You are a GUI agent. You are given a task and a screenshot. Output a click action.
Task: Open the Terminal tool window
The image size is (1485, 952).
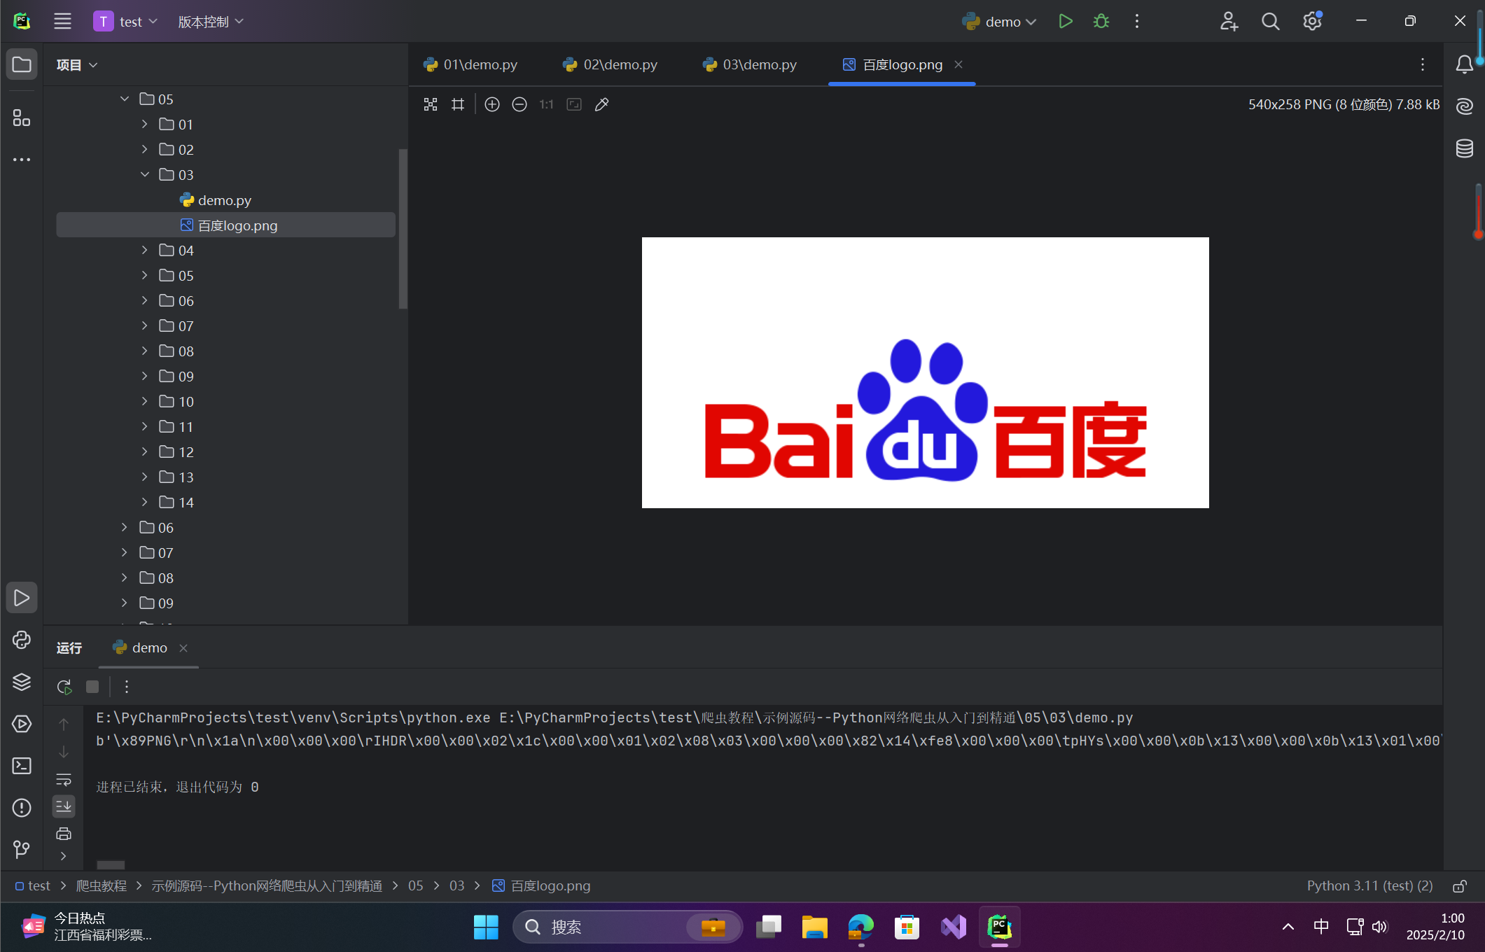(x=22, y=766)
